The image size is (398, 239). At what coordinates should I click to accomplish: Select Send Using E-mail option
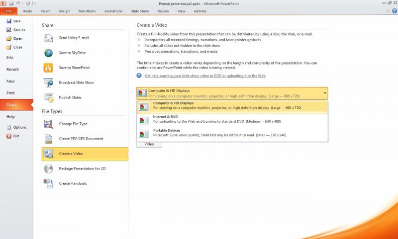pos(84,38)
